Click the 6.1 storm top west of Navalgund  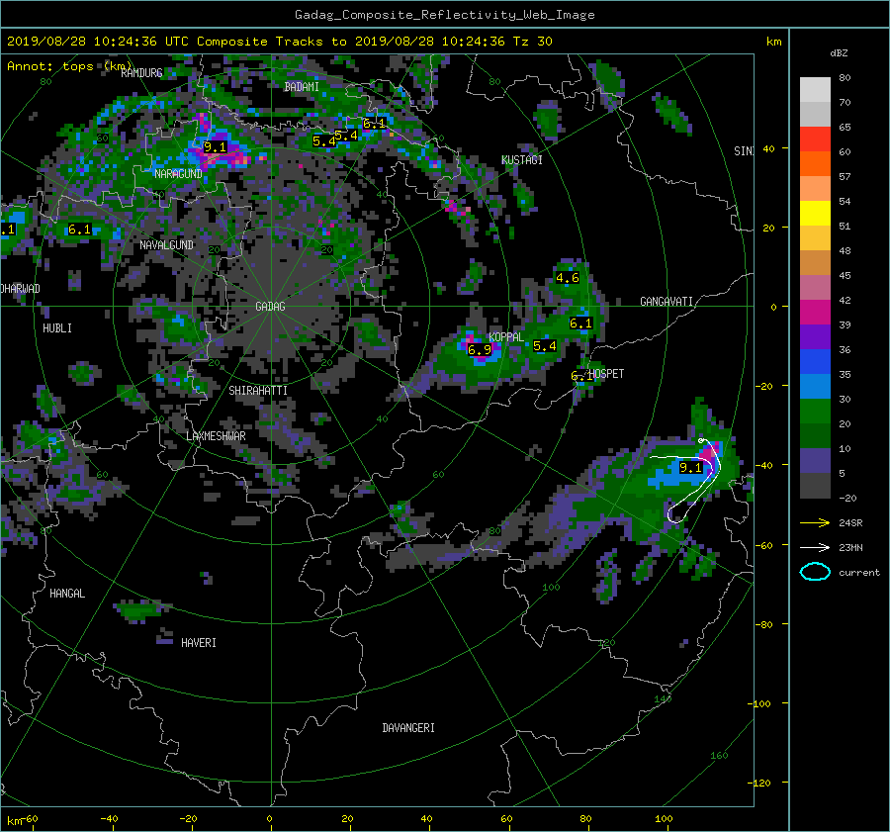79,230
